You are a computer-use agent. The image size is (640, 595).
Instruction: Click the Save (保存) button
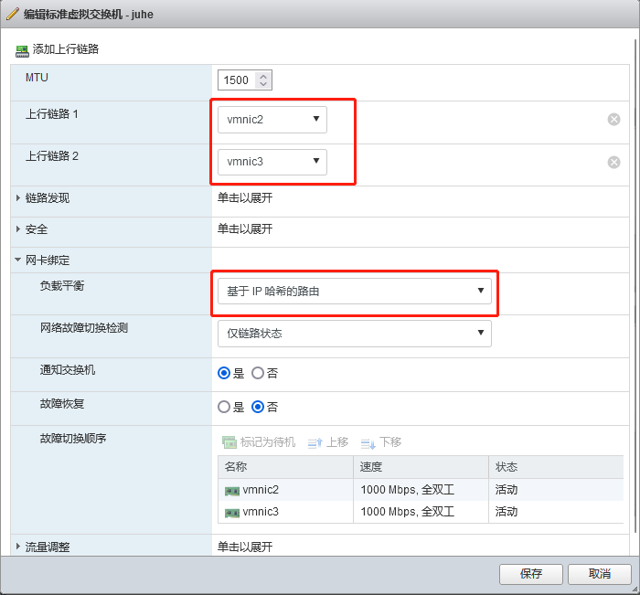pyautogui.click(x=530, y=574)
